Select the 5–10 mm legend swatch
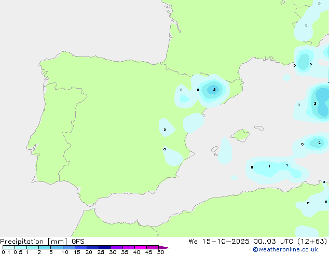329x254 pixels. pos(57,247)
